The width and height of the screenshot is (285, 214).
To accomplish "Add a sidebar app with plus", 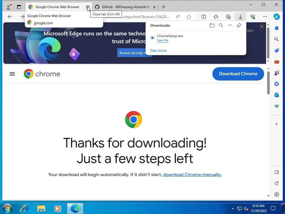I will coord(276,124).
